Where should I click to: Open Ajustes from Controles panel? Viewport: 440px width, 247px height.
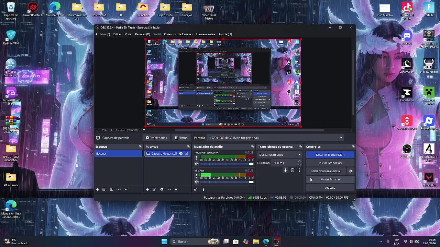330,188
